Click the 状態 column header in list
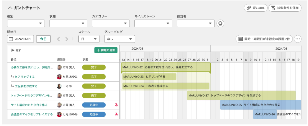The width and height of the screenshot is (308, 126). tap(85, 59)
